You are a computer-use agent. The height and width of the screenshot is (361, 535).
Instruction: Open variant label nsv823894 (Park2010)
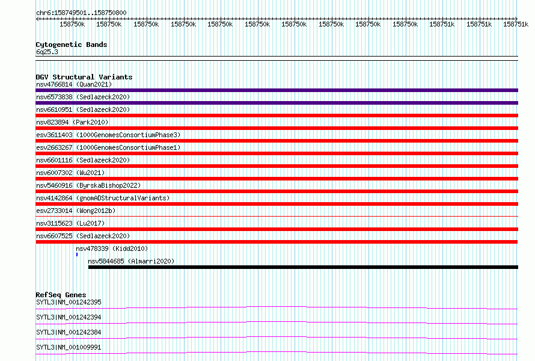point(72,122)
